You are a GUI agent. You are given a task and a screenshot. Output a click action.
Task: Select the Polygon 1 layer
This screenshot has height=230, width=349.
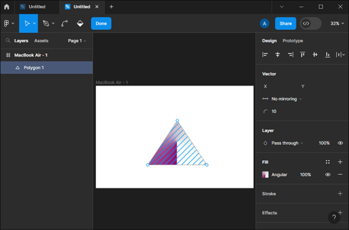[x=47, y=68]
